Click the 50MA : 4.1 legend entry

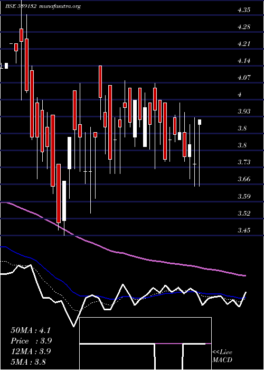point(31,330)
